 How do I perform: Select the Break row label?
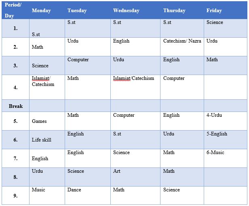[15, 106]
